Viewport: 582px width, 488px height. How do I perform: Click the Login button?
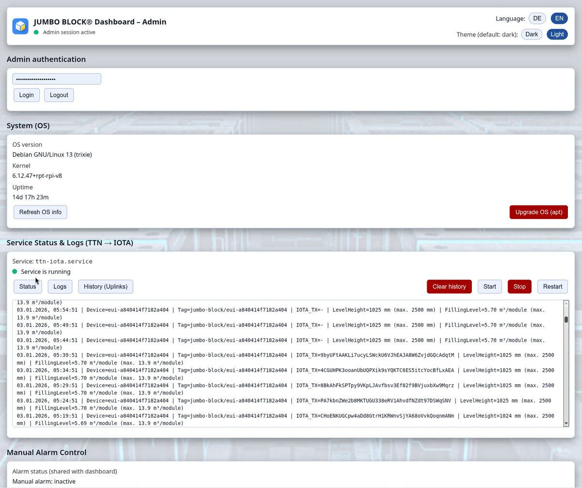click(27, 95)
